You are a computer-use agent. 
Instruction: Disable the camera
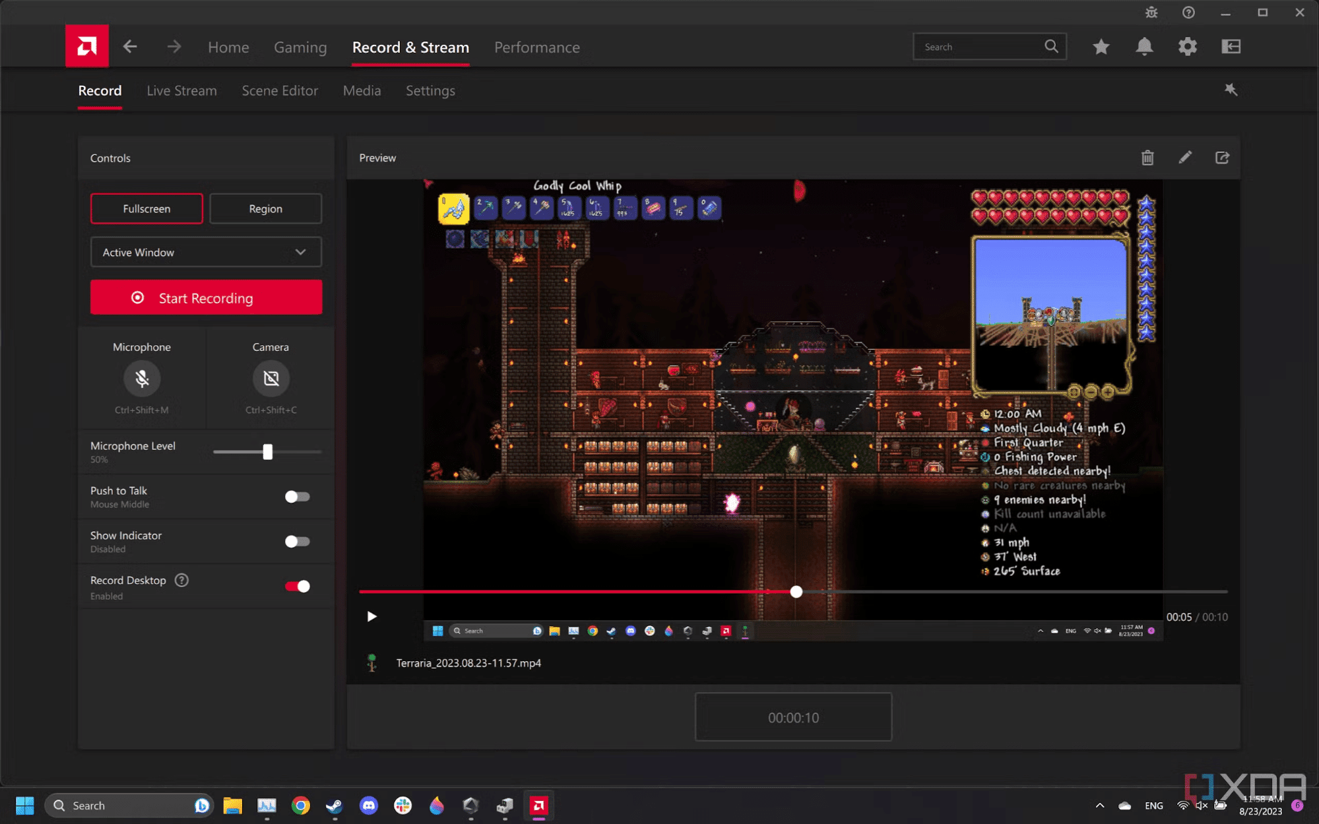(271, 379)
